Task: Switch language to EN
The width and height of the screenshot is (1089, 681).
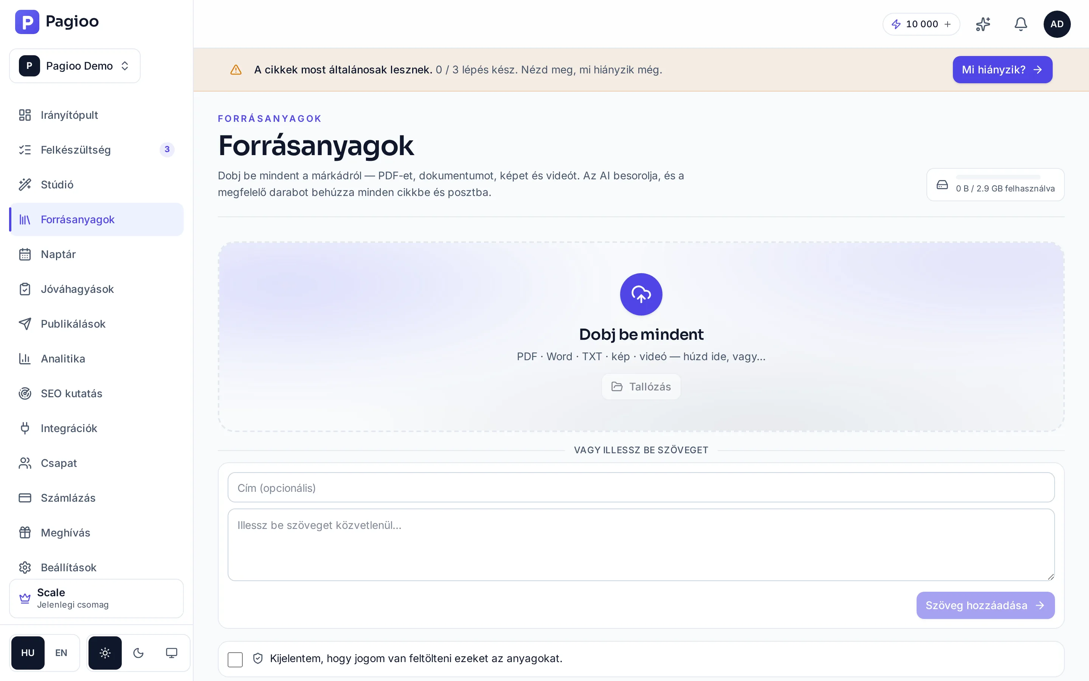Action: tap(61, 653)
